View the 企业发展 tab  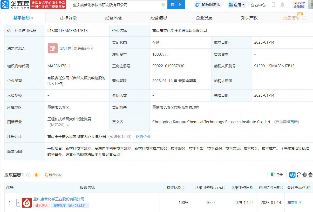204,18
